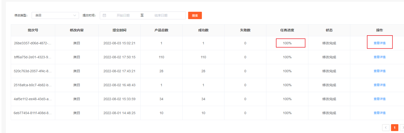
Task: Click the 修改类型 label
Action: (21, 15)
